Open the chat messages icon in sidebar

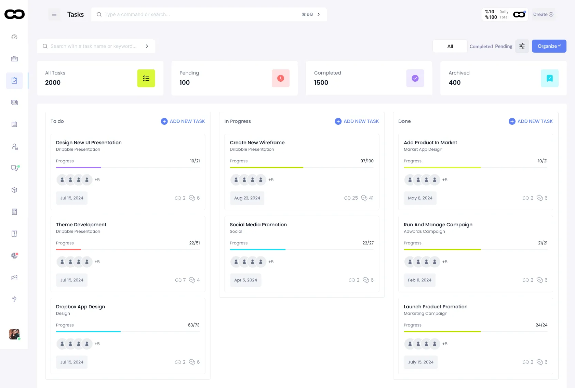[x=15, y=168]
